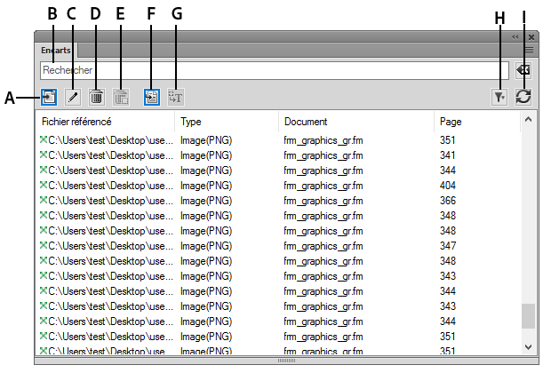551x373 pixels.
Task: Collapse the panel with double-arrow icon
Action: click(x=515, y=37)
